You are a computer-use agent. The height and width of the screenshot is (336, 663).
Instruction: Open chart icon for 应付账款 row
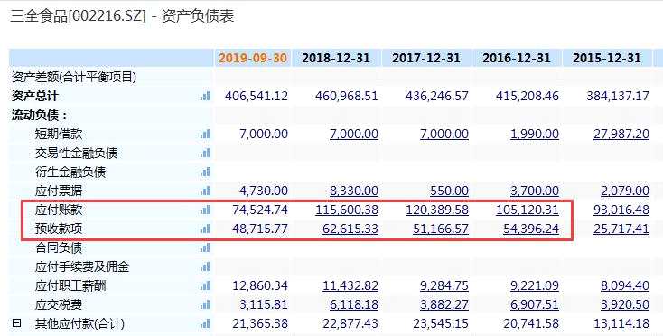pos(205,210)
